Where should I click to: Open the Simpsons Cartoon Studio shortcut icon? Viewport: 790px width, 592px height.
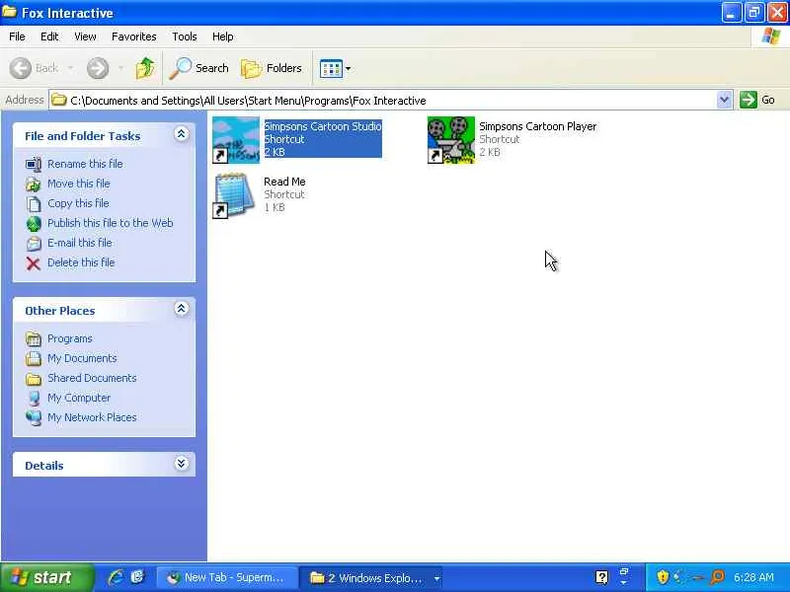coord(236,140)
